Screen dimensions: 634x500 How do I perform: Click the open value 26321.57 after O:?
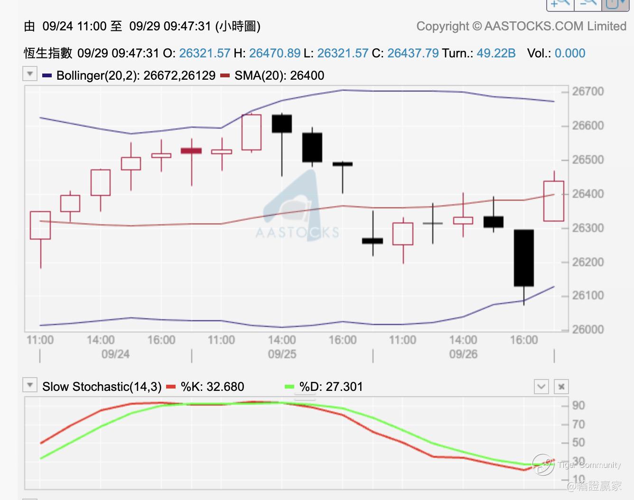click(x=205, y=53)
